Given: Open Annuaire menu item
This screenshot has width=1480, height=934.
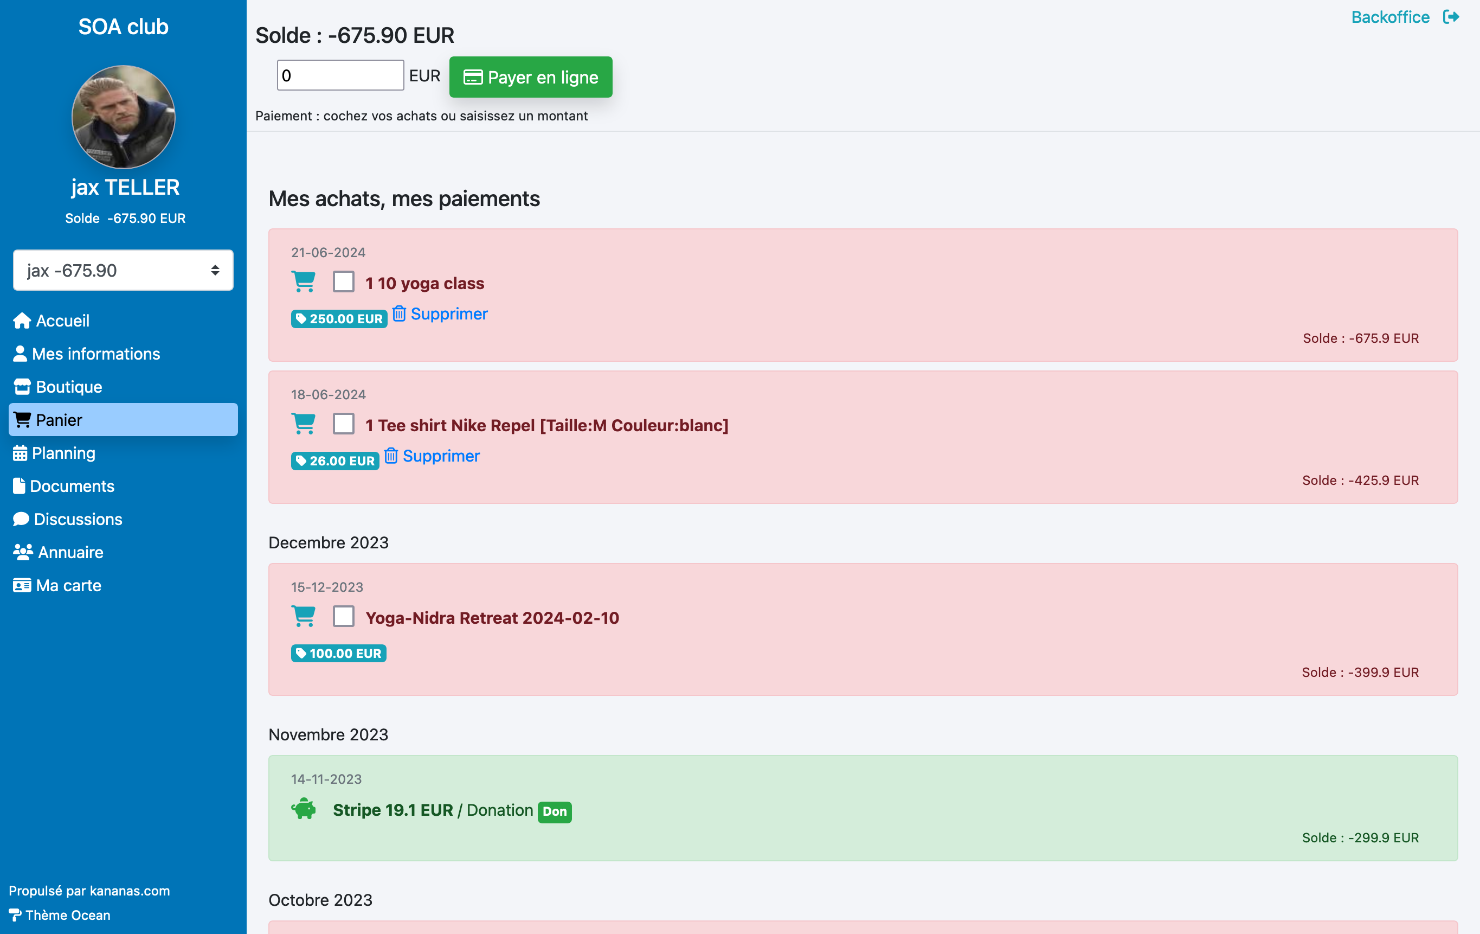Looking at the screenshot, I should pyautogui.click(x=123, y=552).
